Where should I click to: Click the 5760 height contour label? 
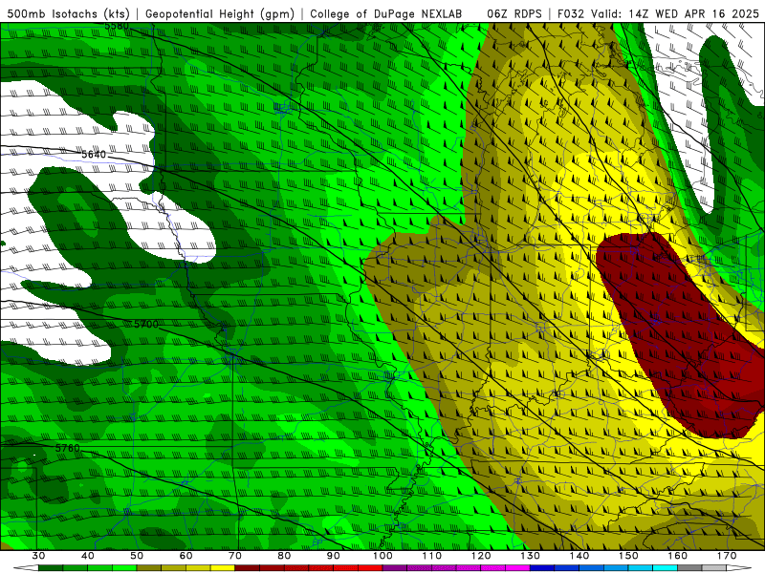tap(67, 448)
